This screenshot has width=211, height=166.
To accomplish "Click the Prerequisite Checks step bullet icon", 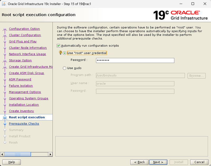I will pos(5,124).
